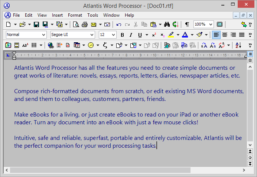
Task: Click the printer icon to print
Action: click(85, 24)
